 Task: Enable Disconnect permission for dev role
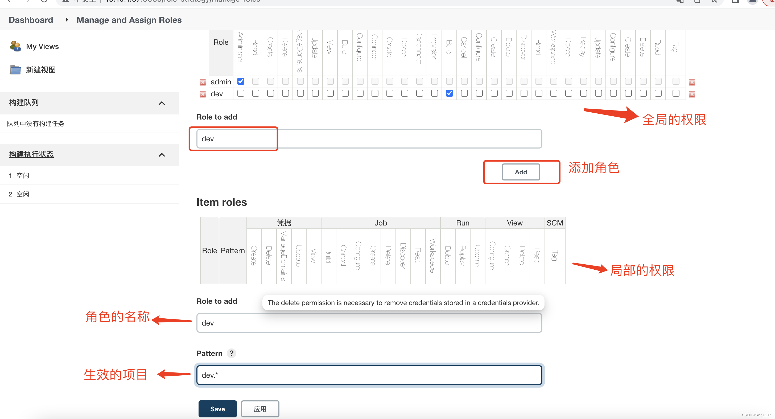420,93
